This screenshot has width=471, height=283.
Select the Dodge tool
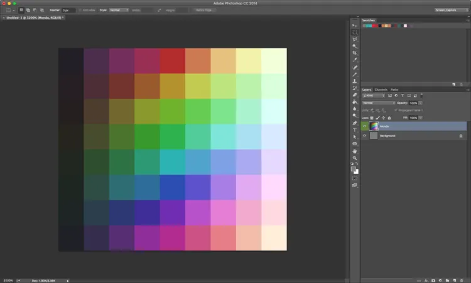pos(355,116)
